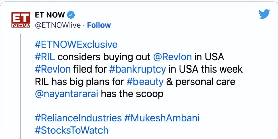Click the "in USA this week" text
This screenshot has width=278, height=139.
click(x=206, y=69)
